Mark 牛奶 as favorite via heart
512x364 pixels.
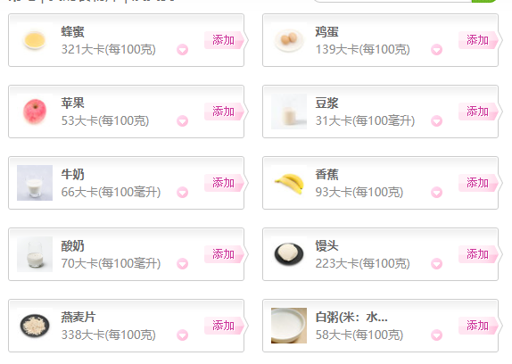pos(182,193)
